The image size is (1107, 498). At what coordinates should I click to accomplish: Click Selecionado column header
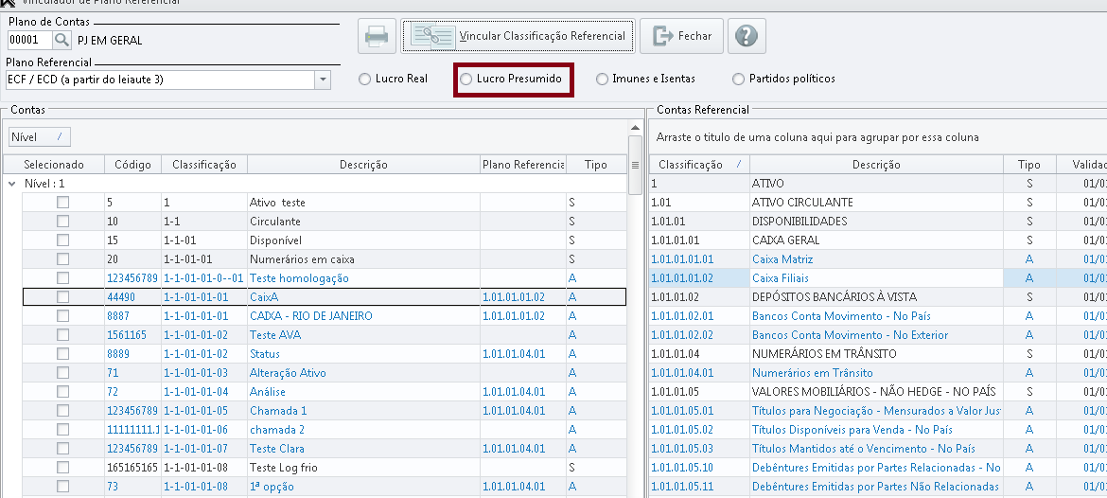[54, 165]
